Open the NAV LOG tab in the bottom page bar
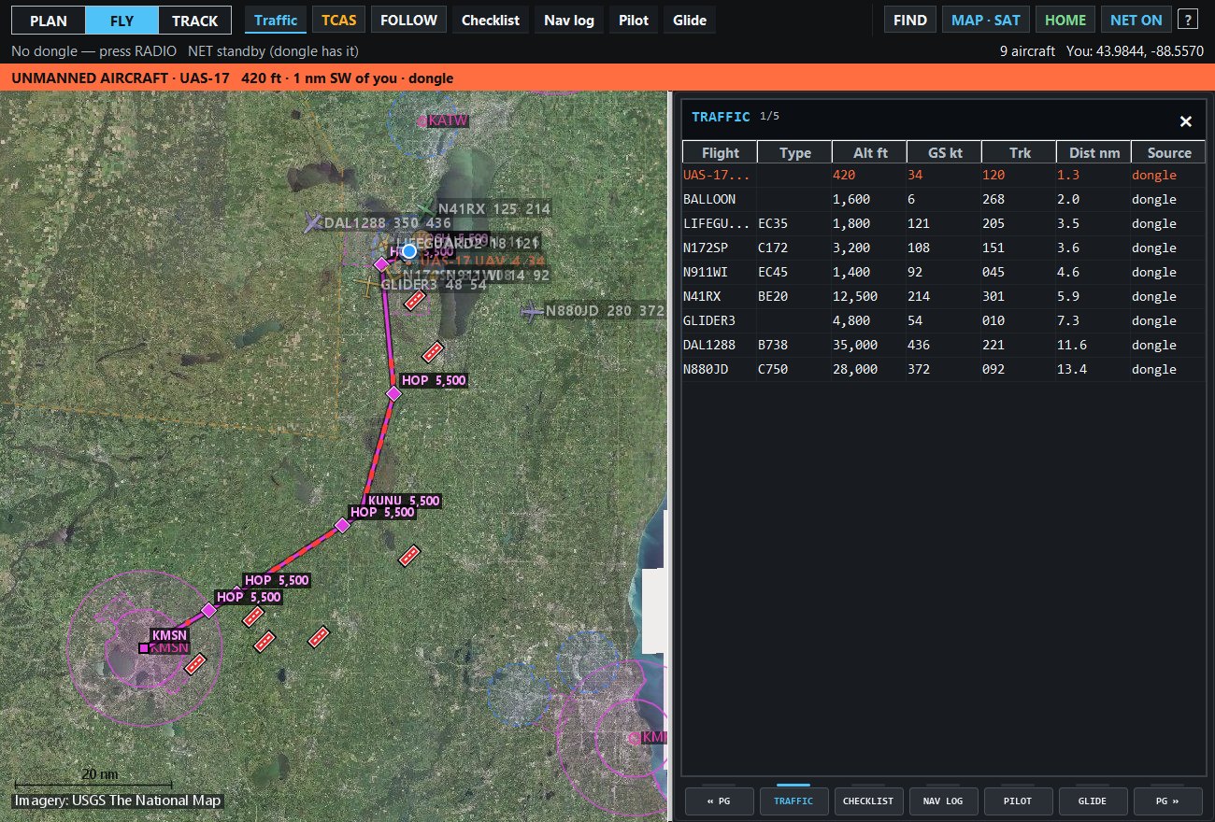 coord(944,801)
